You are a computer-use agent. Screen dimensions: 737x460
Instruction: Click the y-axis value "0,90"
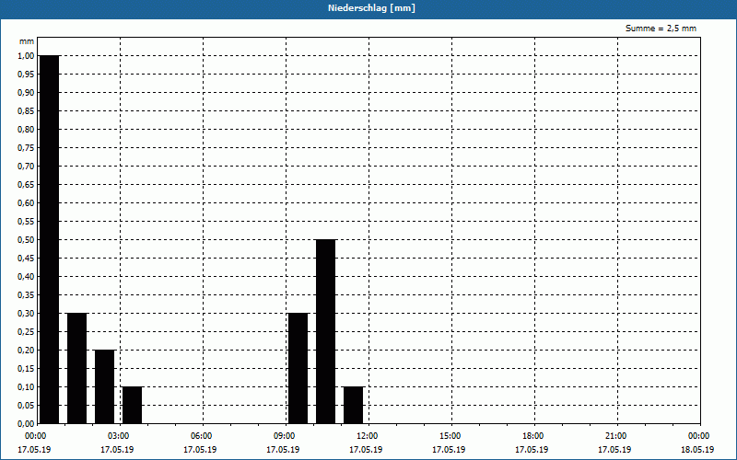point(26,93)
